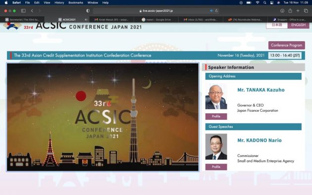Click the Now Playing icon in menu bar
The image size is (312, 195).
241,2
